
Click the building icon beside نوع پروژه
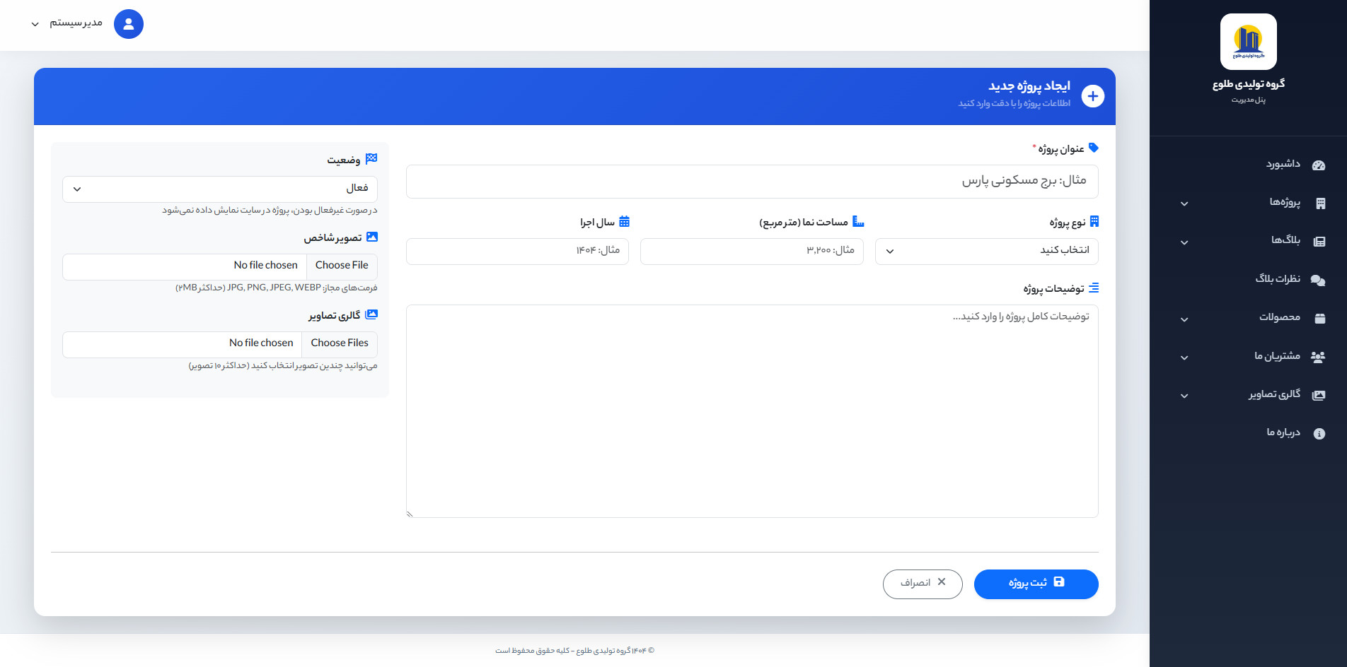coord(1094,221)
